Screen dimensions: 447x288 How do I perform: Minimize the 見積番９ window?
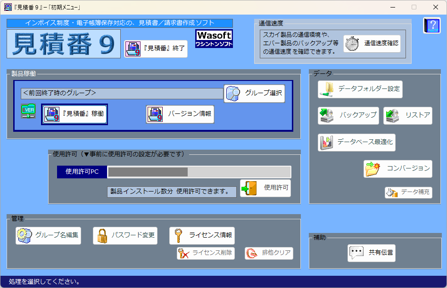(393, 7)
